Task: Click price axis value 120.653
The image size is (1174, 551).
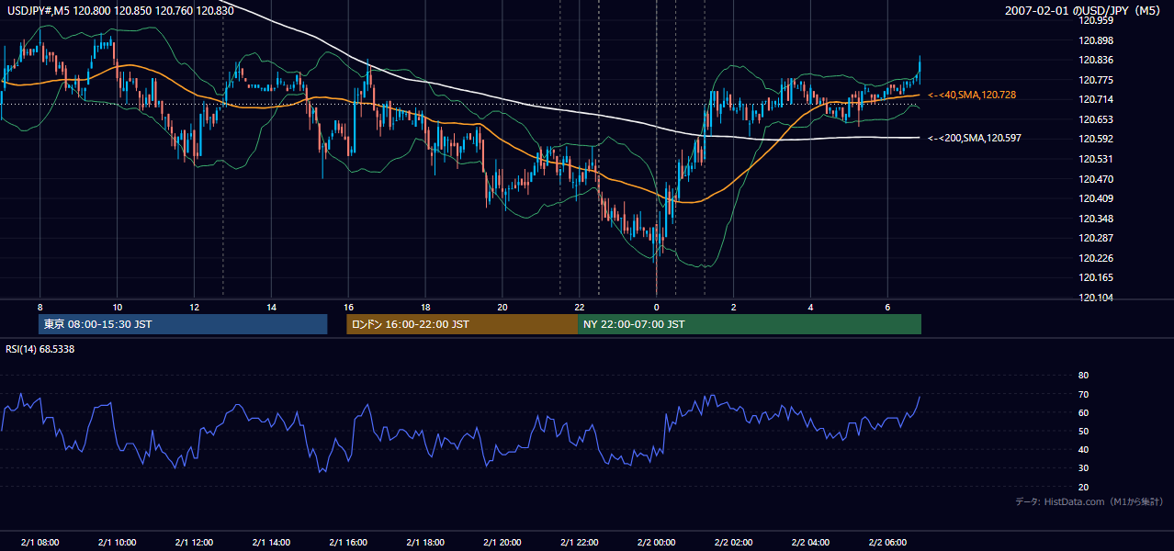Action: pyautogui.click(x=1095, y=119)
